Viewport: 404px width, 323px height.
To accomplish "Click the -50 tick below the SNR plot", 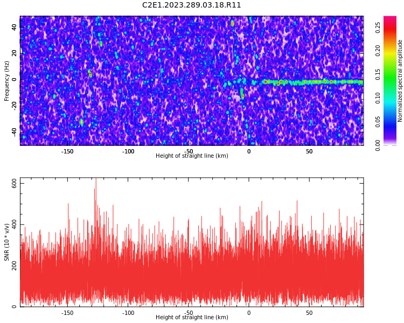I will [x=189, y=313].
